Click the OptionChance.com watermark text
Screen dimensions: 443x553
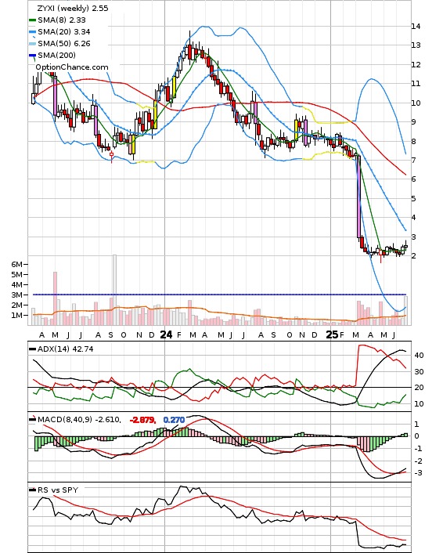pyautogui.click(x=72, y=67)
